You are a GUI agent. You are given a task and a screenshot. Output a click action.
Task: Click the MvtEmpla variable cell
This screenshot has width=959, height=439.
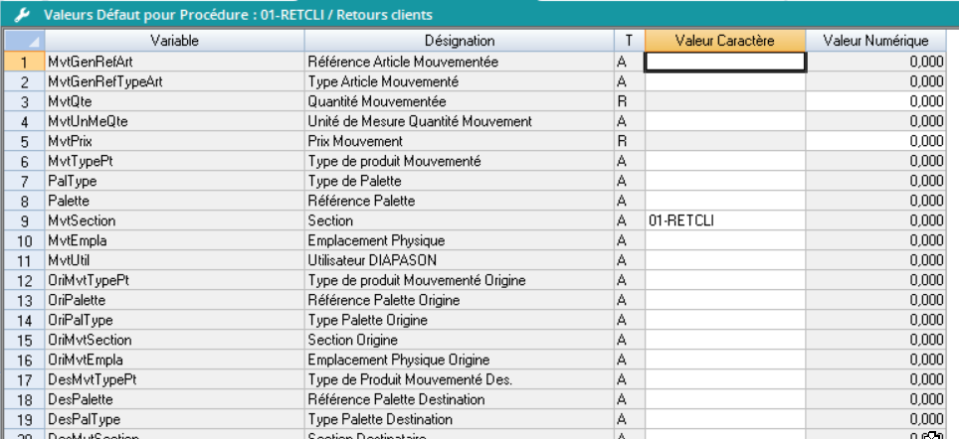click(174, 240)
